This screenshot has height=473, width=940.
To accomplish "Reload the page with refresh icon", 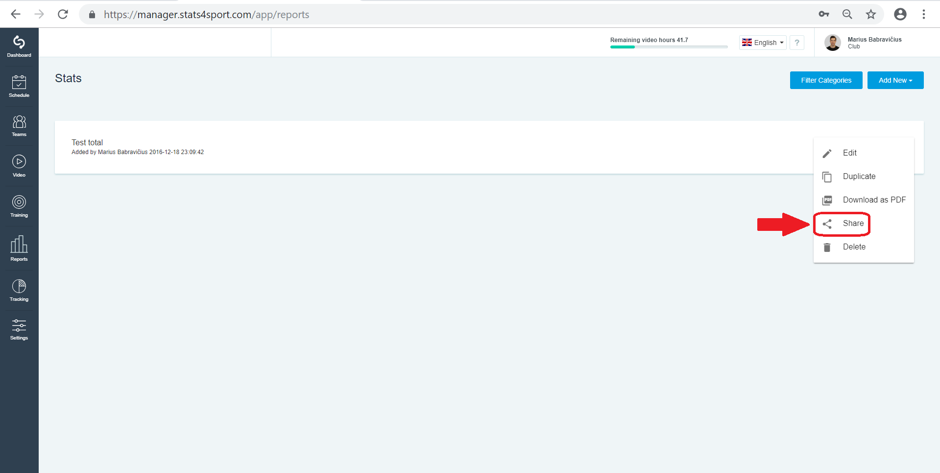I will (63, 14).
